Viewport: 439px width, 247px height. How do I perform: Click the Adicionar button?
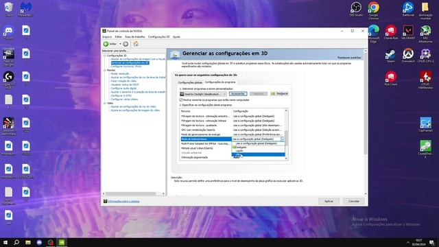click(238, 94)
